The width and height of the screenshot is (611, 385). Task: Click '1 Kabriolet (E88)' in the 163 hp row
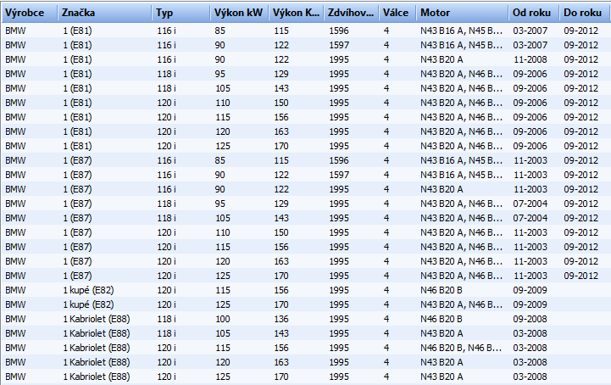(97, 362)
